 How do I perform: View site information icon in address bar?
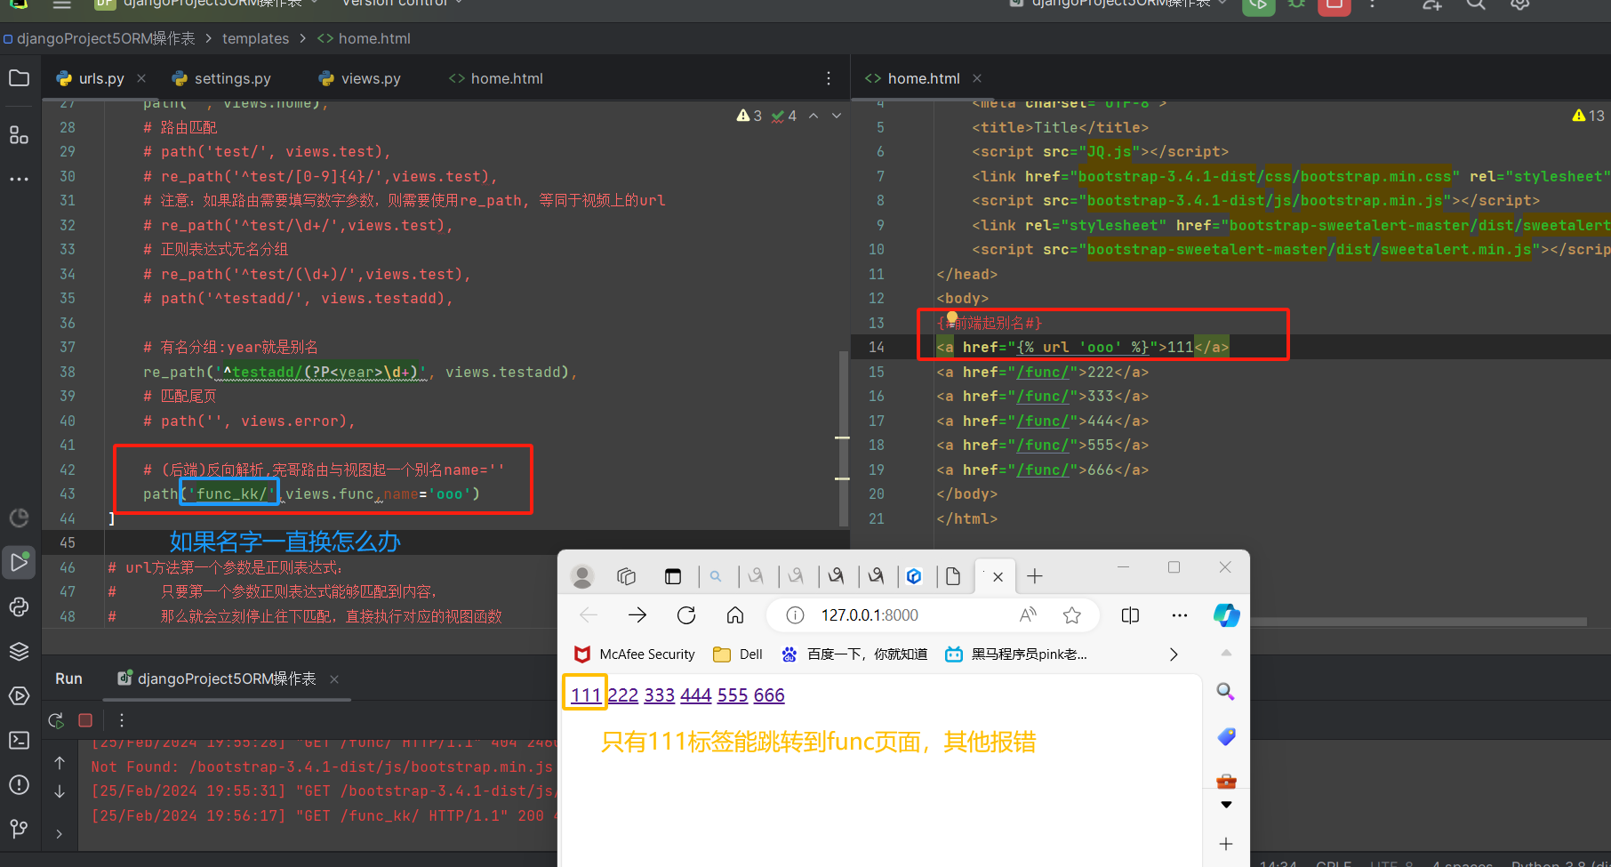click(796, 615)
